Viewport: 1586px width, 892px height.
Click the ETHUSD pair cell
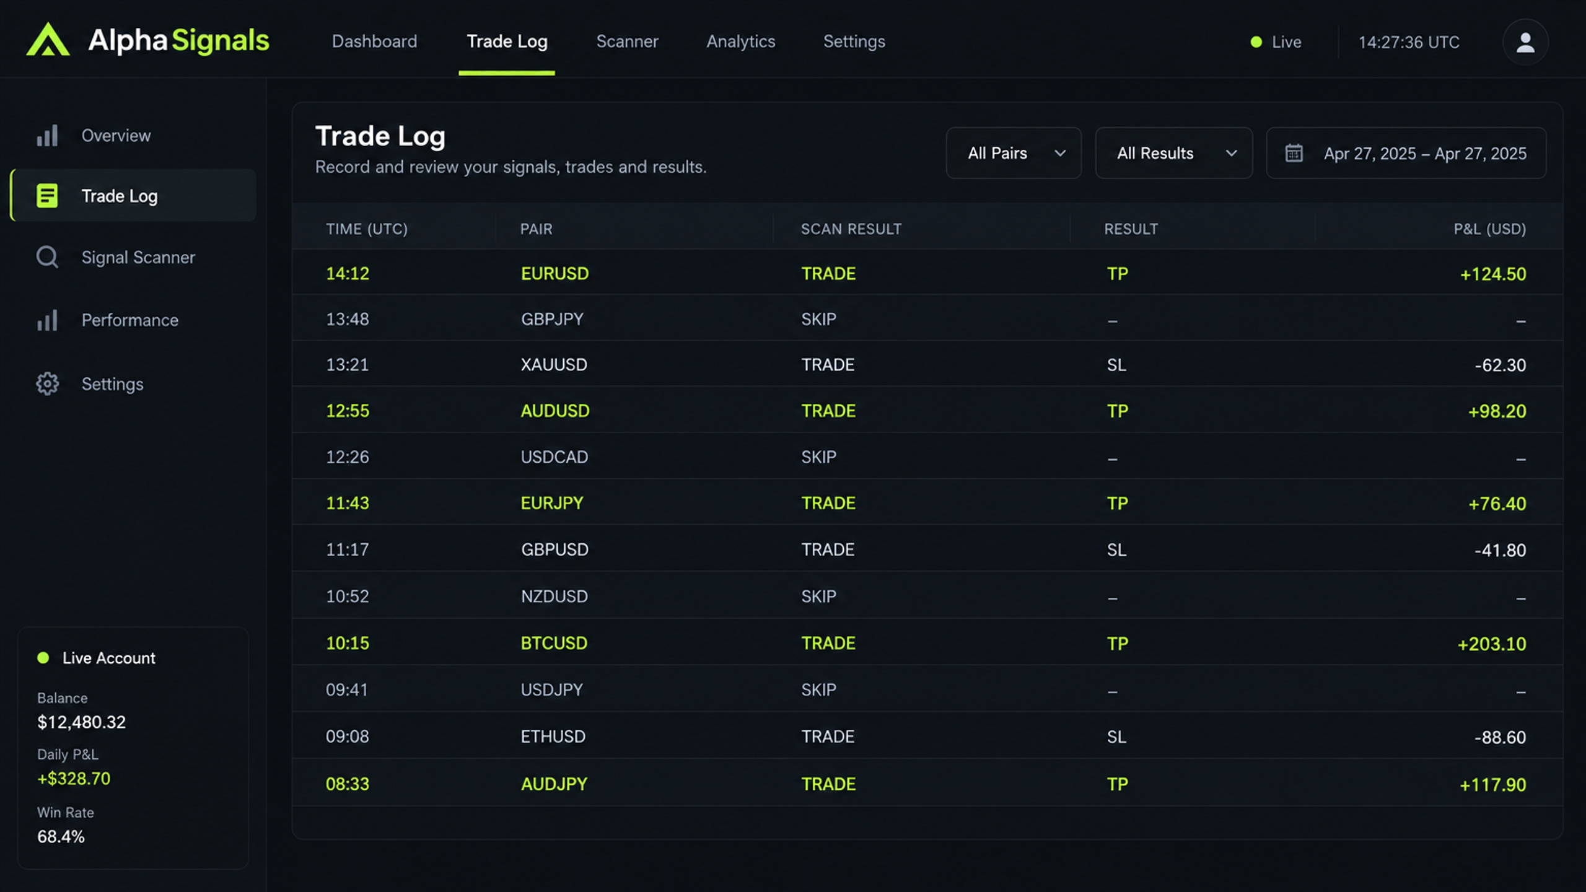553,737
